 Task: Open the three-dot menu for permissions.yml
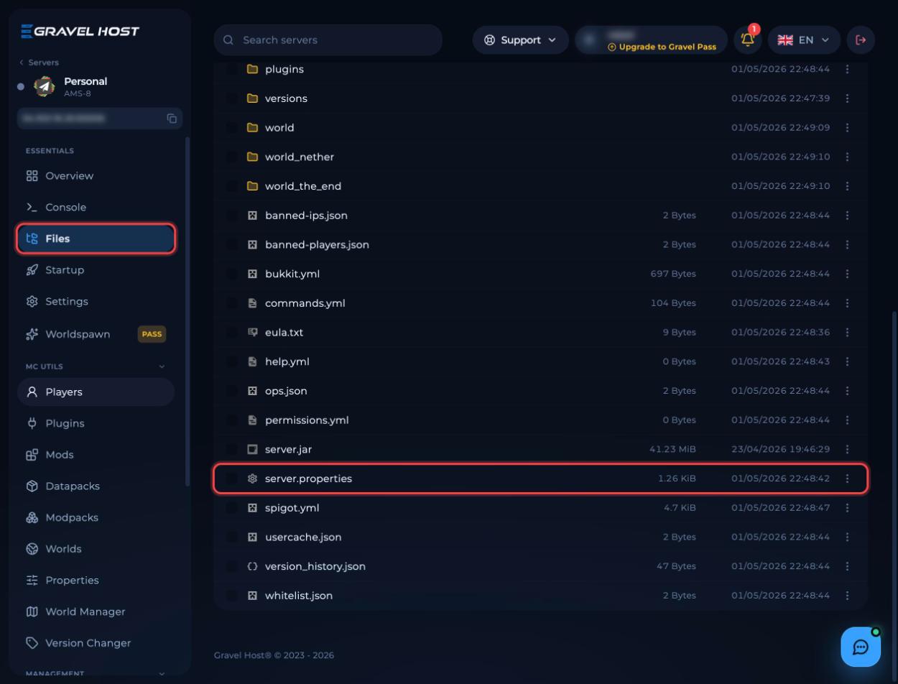[847, 420]
